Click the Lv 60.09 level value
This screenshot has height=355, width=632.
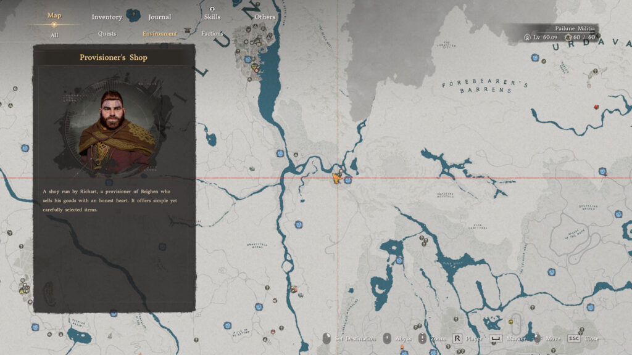tap(545, 37)
